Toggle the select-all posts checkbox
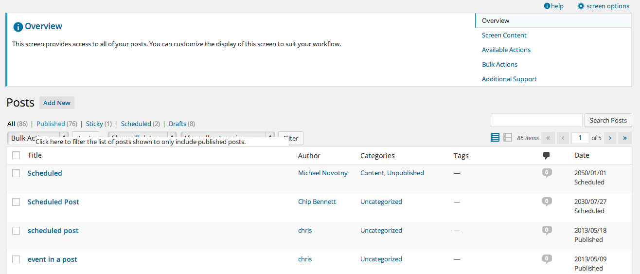 point(16,155)
